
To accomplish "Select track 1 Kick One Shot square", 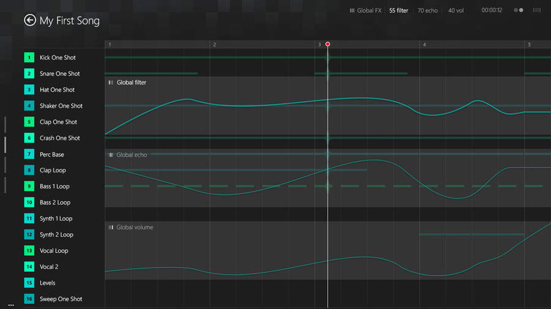I will (29, 57).
